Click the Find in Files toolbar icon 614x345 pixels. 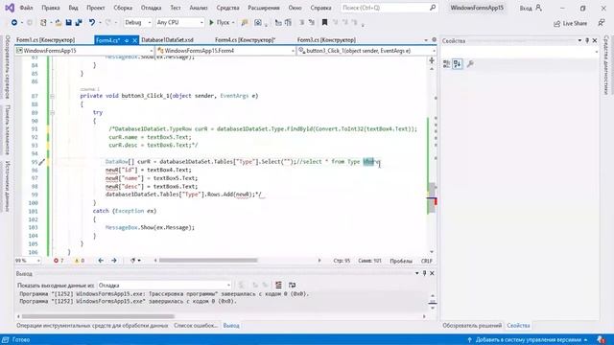point(245,23)
